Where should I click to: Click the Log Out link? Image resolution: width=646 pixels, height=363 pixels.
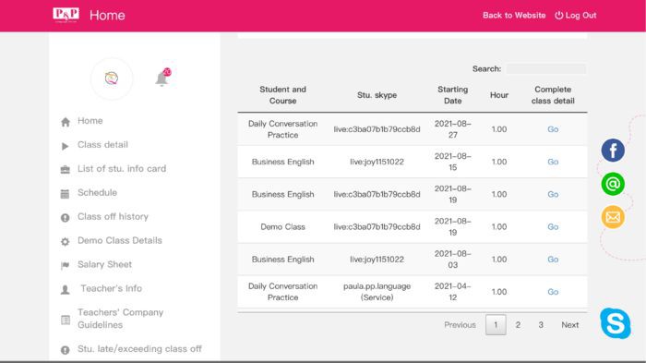(580, 16)
